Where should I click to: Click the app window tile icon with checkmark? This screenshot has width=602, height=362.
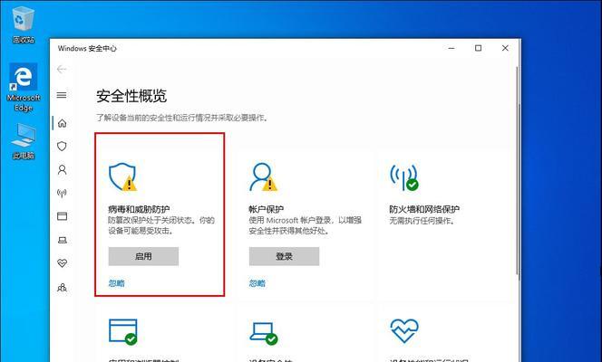[123, 332]
